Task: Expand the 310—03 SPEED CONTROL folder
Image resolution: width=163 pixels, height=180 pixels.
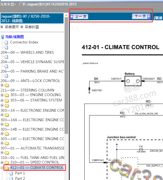Action: [x=2, y=162]
